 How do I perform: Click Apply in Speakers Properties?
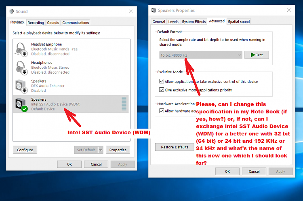click(280, 171)
